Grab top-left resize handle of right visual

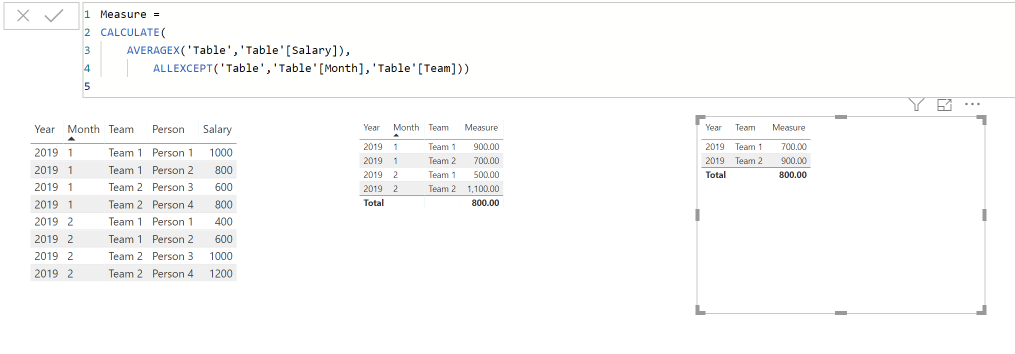(700, 120)
